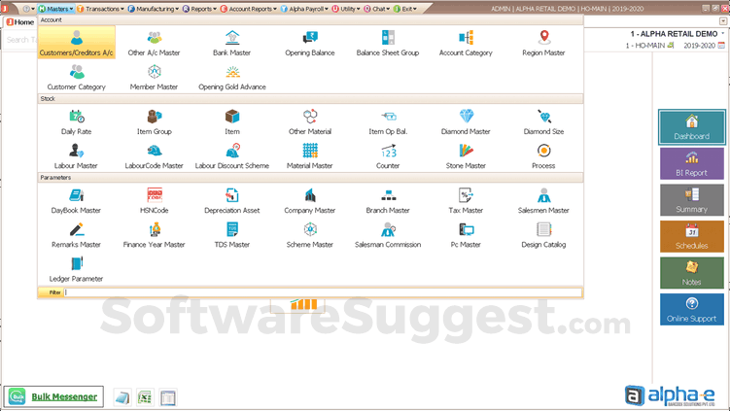Screen dimensions: 730x411
Task: Open Ledger Parameter
Action: [x=77, y=269]
